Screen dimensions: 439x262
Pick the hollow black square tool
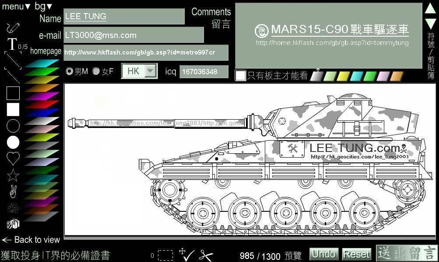click(13, 93)
